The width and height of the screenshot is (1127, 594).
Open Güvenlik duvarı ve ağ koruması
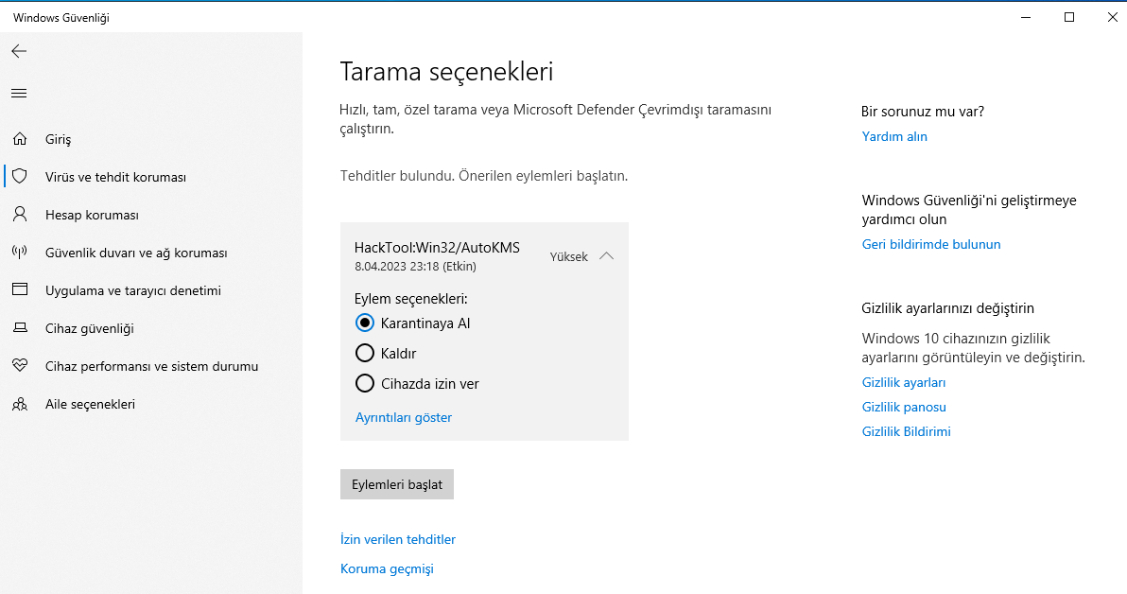136,253
